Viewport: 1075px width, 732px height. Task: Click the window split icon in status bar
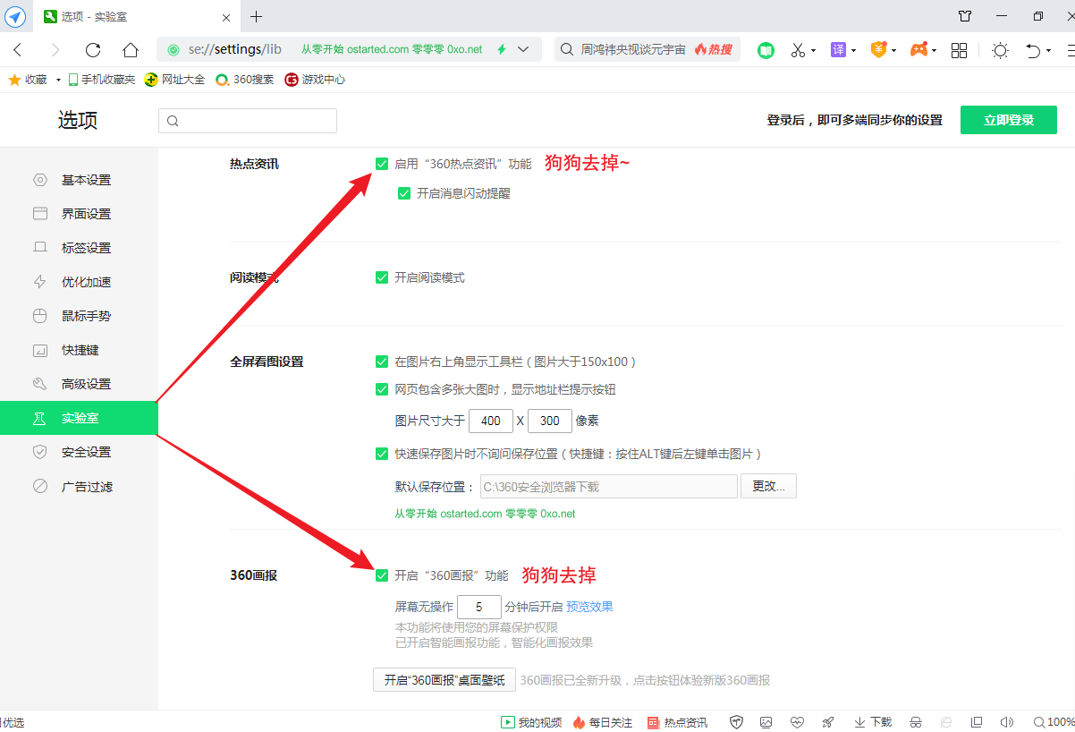tap(977, 722)
